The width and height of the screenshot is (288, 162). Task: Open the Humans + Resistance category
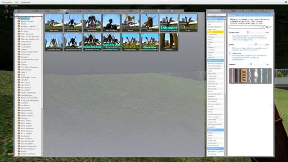[28, 93]
